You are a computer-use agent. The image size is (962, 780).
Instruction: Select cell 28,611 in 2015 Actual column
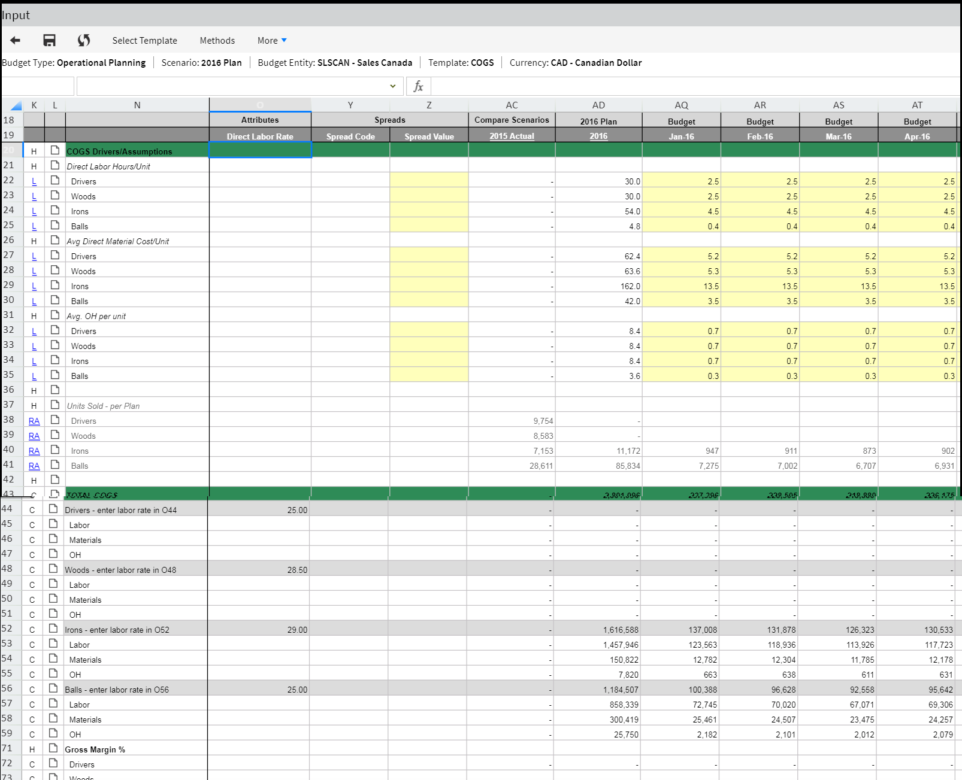(512, 465)
